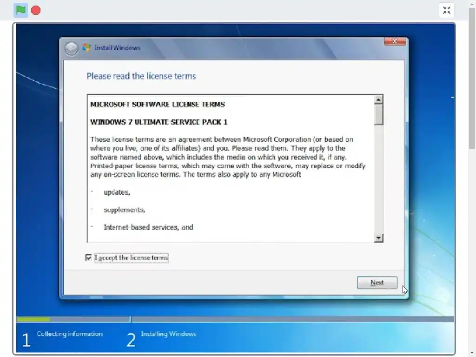Screen dimensions: 476x357
Task: Click the page scroll down arrow at bottom right
Action: [x=472, y=353]
